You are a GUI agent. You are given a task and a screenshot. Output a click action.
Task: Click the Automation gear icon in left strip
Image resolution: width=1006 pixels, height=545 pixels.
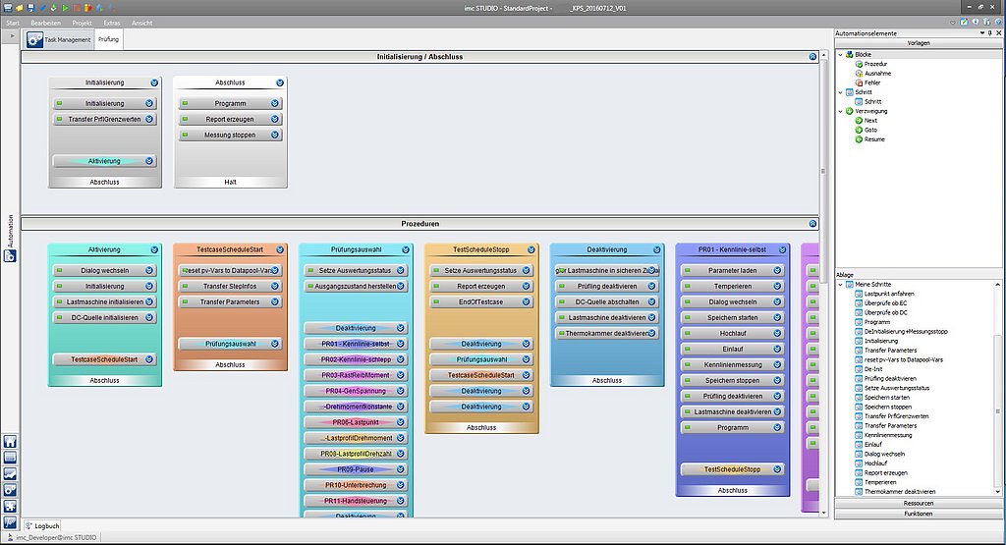(x=10, y=256)
